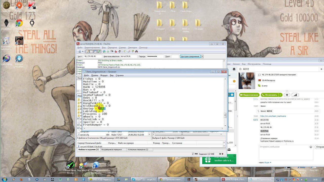Toggle transfer queue display in FileZilla

coord(99,52)
